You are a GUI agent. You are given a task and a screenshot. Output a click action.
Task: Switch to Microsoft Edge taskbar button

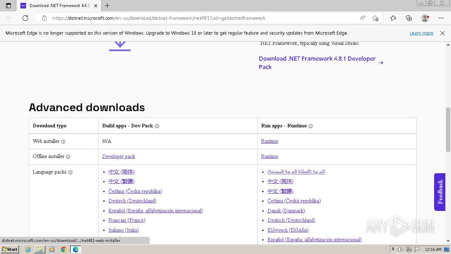[x=76, y=249]
